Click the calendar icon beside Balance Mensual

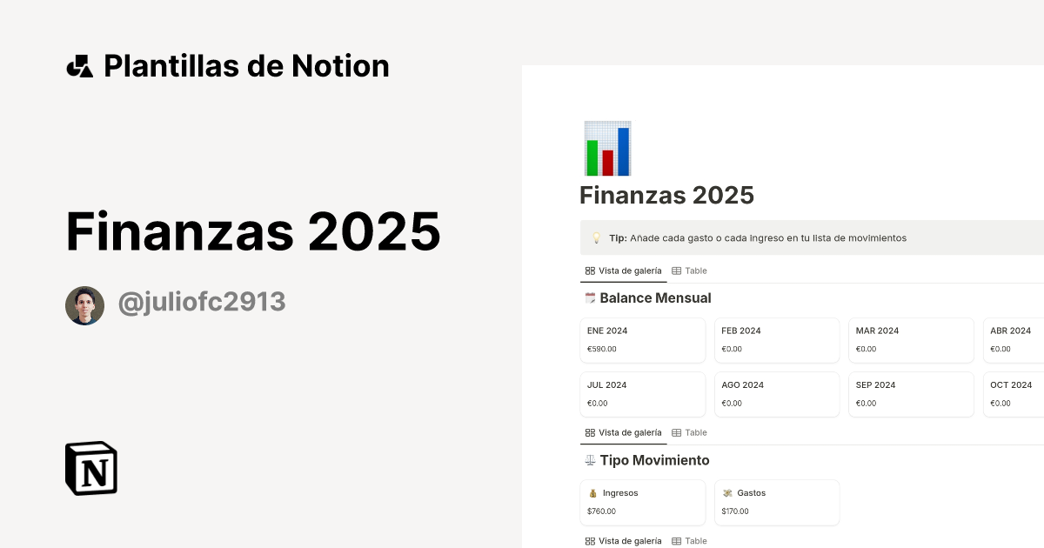591,297
